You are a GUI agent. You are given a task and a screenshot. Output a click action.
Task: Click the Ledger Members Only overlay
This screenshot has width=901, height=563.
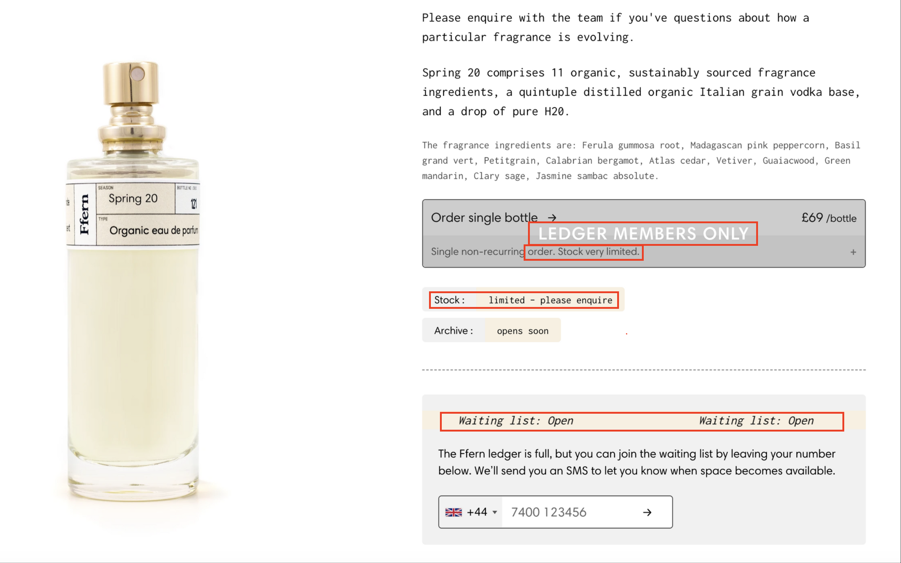[643, 234]
